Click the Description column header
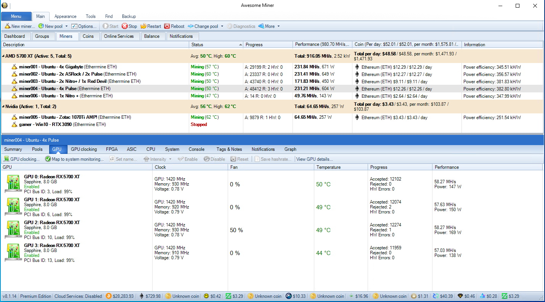 [x=95, y=45]
